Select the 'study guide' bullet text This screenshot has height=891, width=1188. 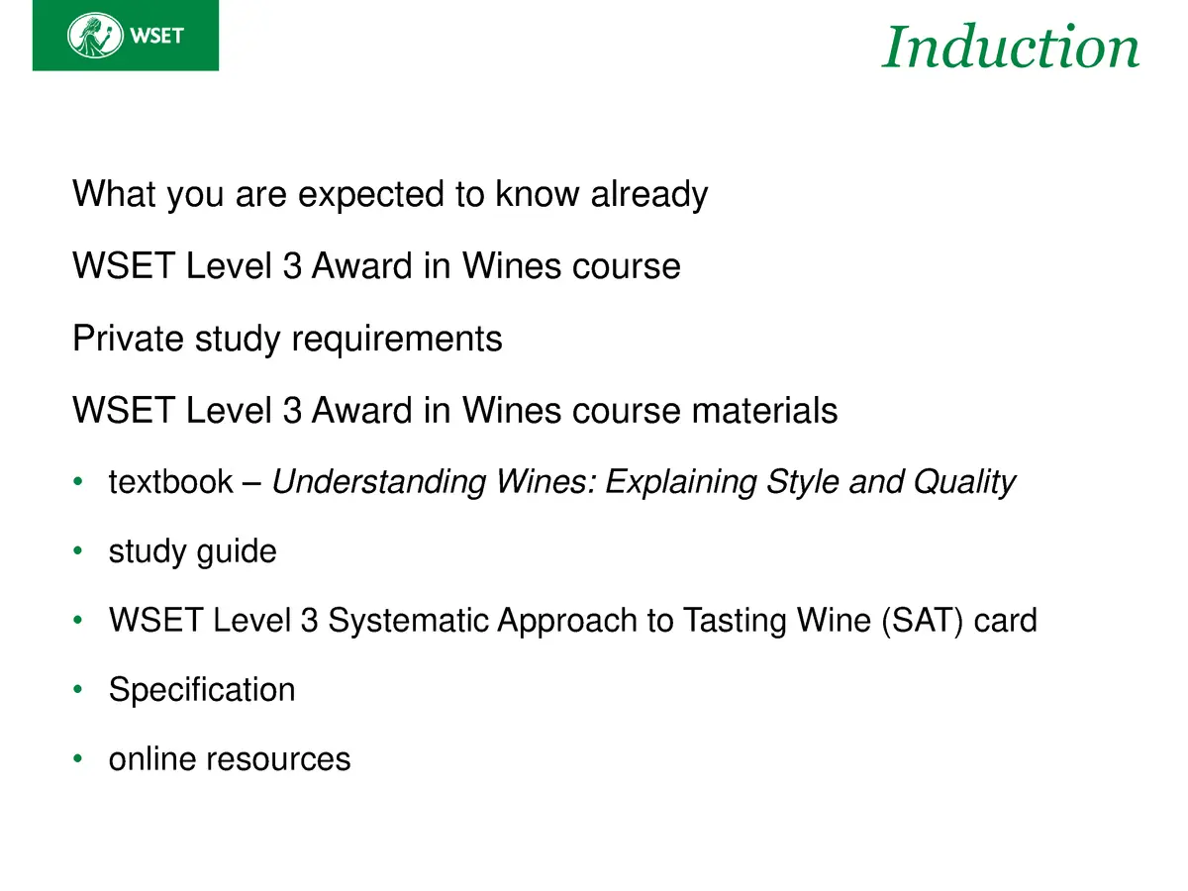click(192, 551)
